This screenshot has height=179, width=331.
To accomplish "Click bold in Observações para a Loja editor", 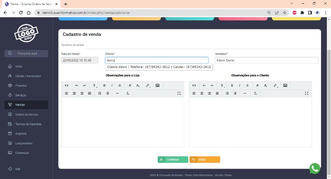I will [x=104, y=85].
